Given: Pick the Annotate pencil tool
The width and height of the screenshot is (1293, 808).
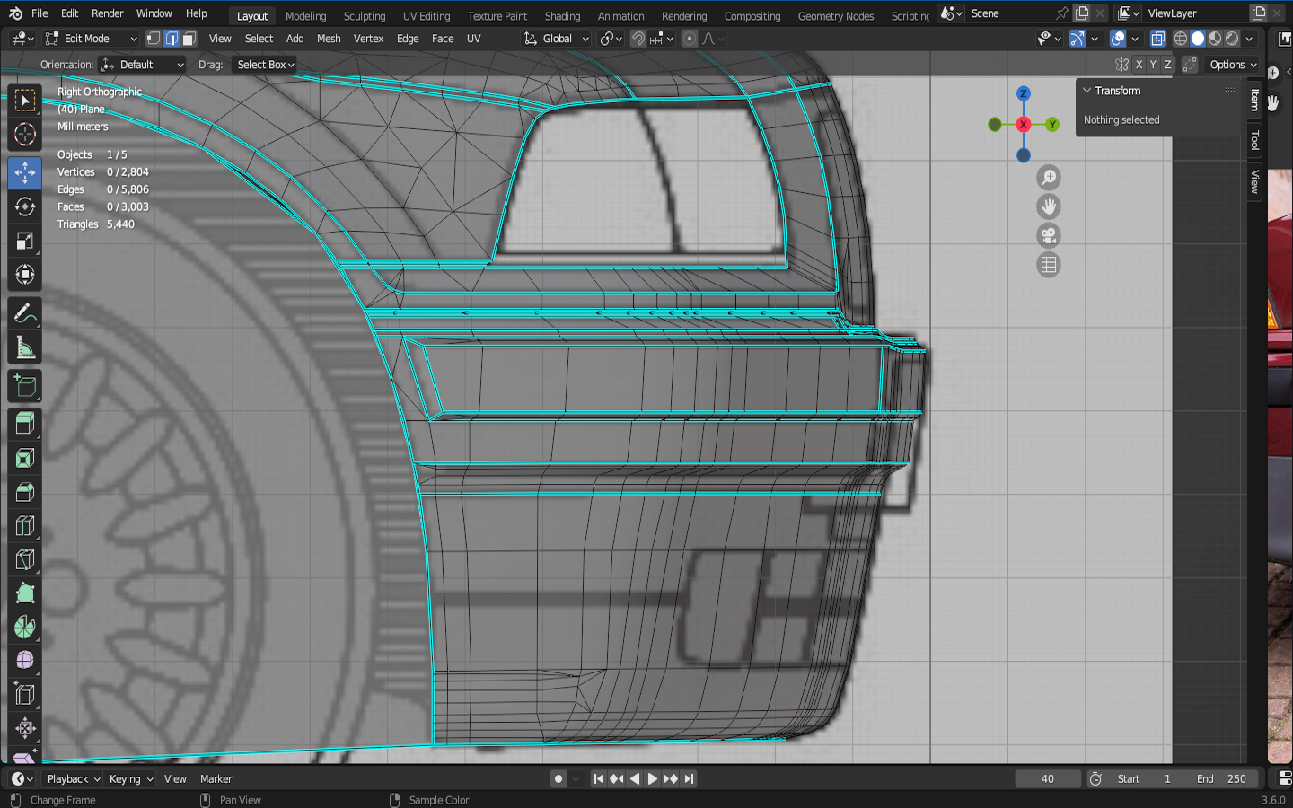Looking at the screenshot, I should [x=24, y=313].
